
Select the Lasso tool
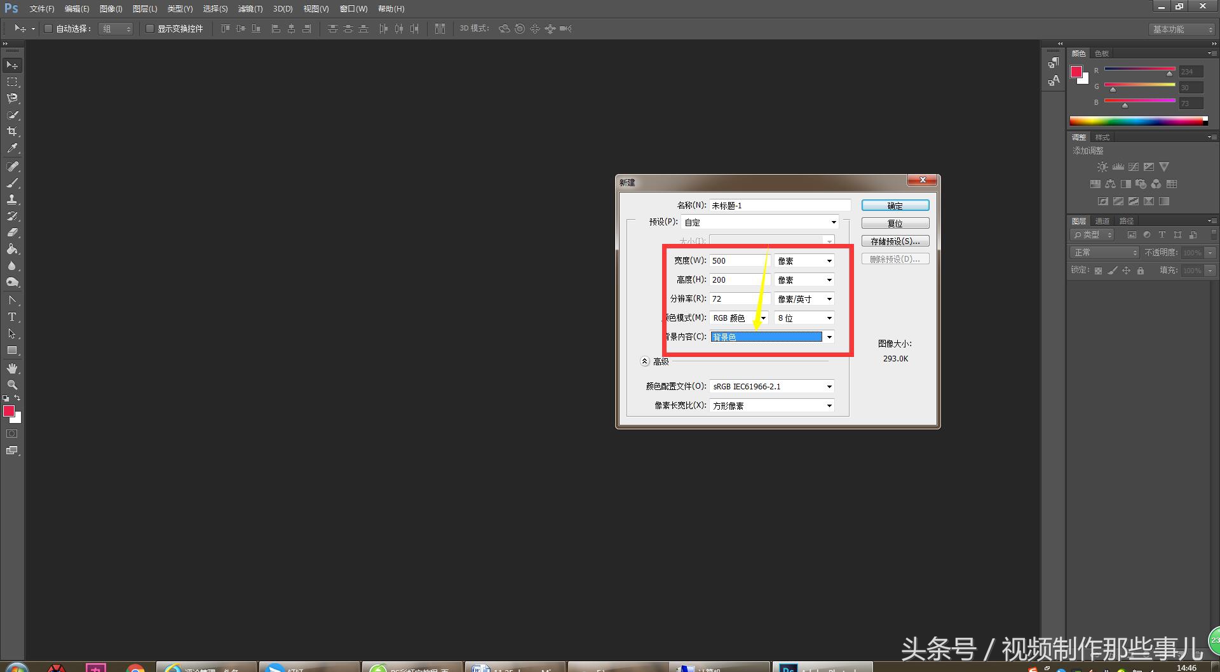tap(12, 98)
